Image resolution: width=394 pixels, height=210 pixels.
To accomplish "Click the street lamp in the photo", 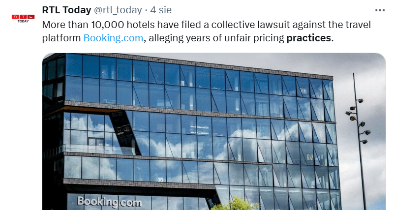I will [x=359, y=123].
